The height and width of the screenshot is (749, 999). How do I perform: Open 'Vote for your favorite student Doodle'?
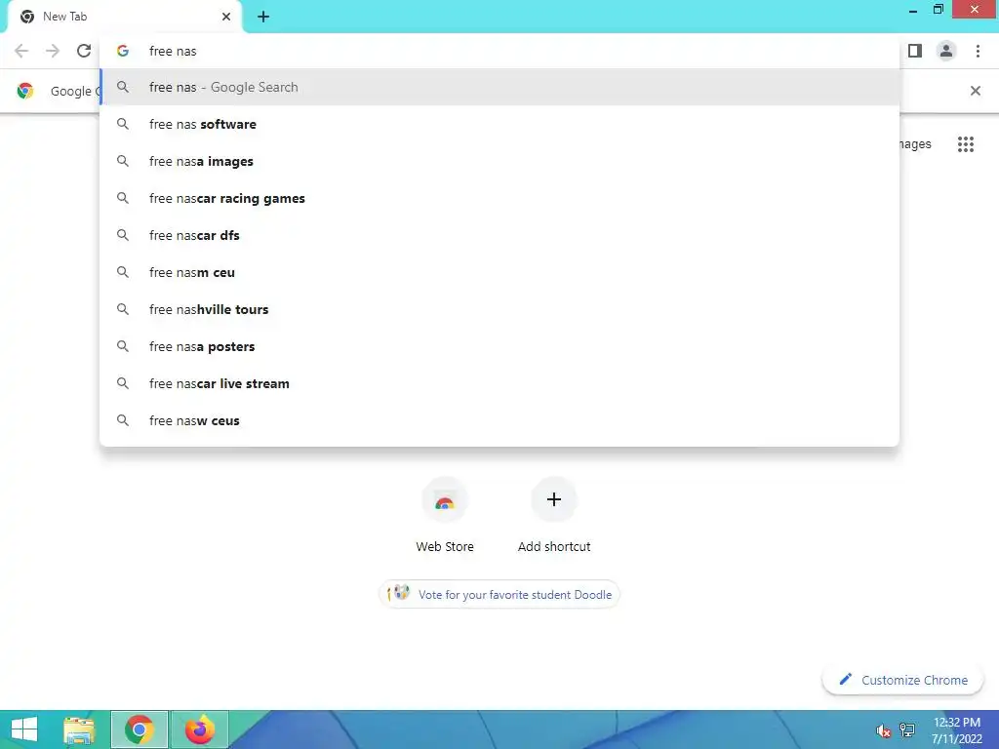(499, 594)
